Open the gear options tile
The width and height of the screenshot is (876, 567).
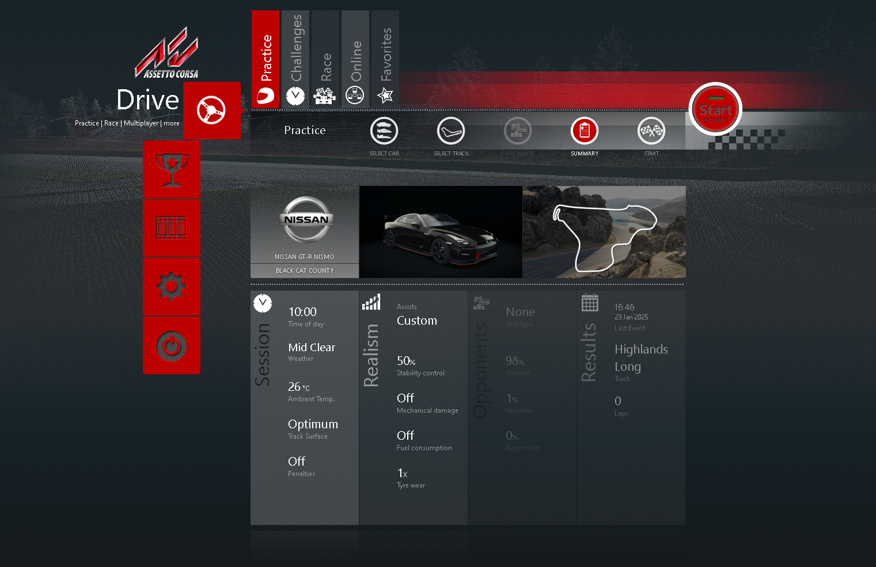[x=172, y=287]
